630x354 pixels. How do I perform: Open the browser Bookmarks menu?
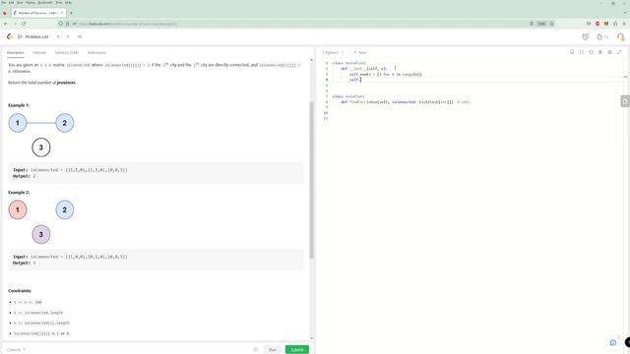[x=45, y=2]
